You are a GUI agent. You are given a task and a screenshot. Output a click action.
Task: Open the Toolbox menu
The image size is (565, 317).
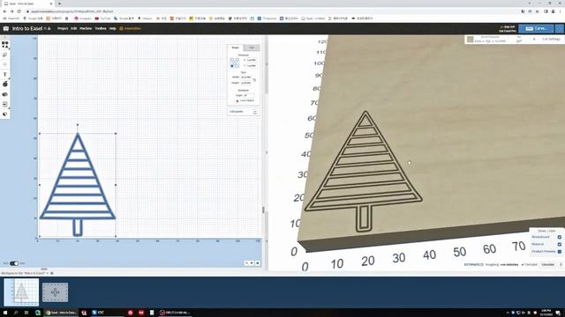pos(101,28)
